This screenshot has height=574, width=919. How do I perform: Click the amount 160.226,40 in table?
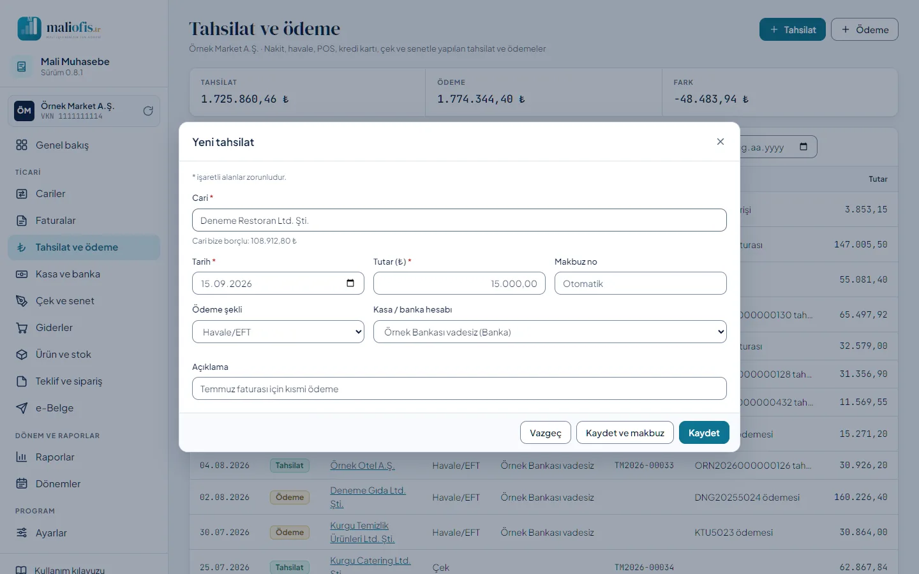click(860, 497)
